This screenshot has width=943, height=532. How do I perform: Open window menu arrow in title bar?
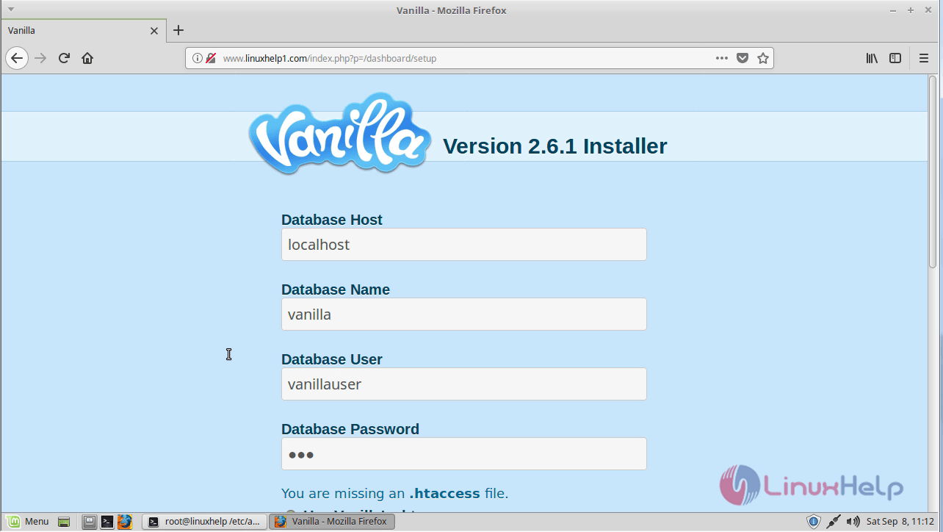point(11,10)
